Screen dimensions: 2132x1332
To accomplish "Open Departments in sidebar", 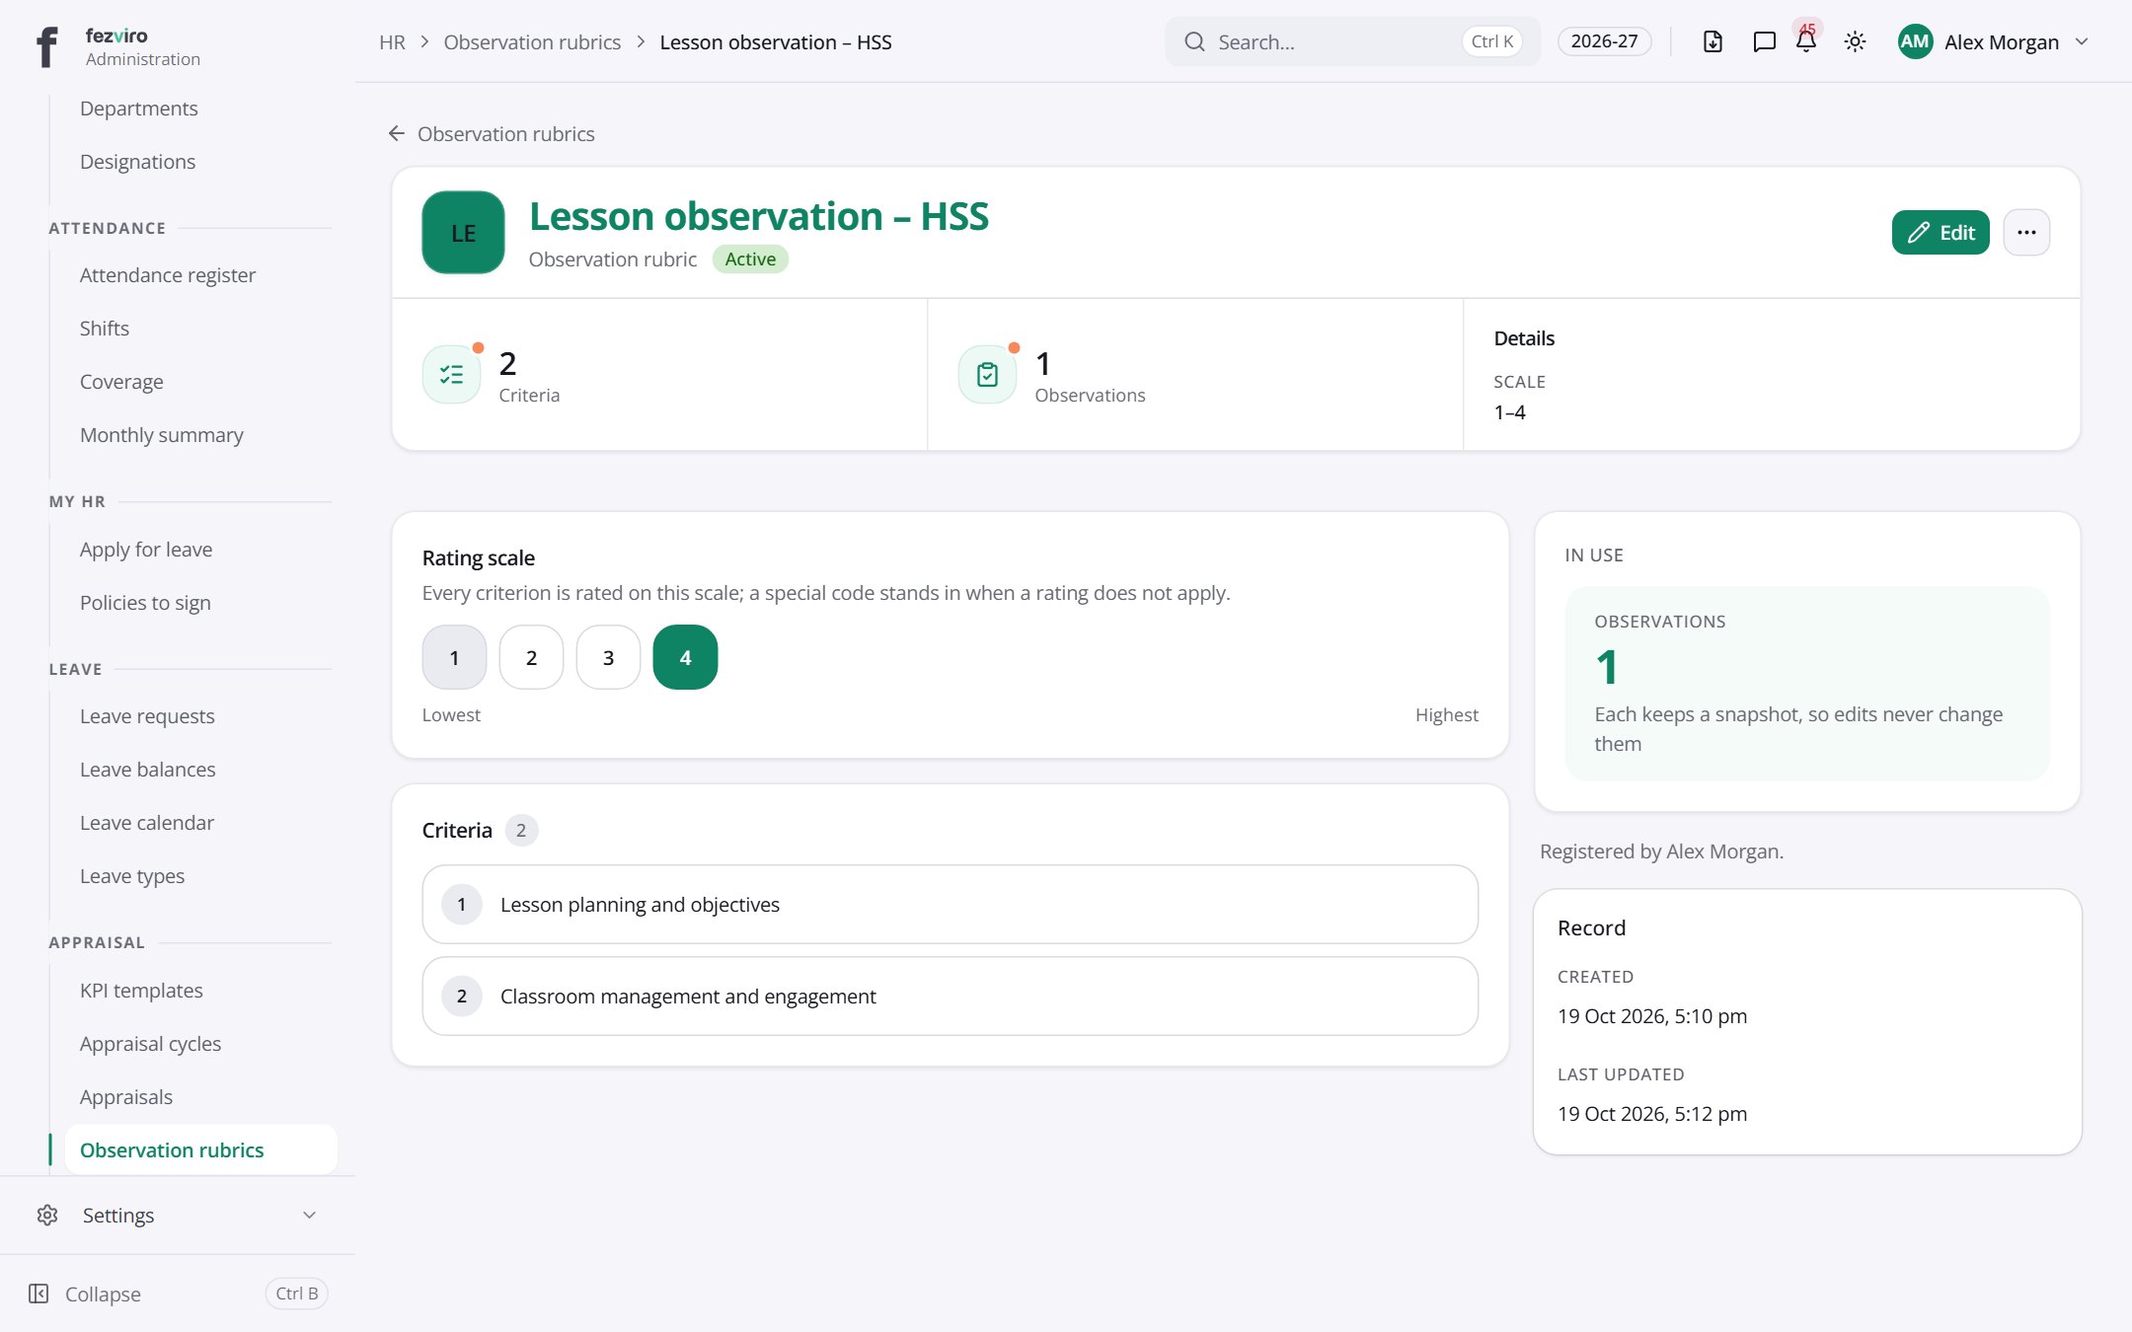I will pos(138,108).
